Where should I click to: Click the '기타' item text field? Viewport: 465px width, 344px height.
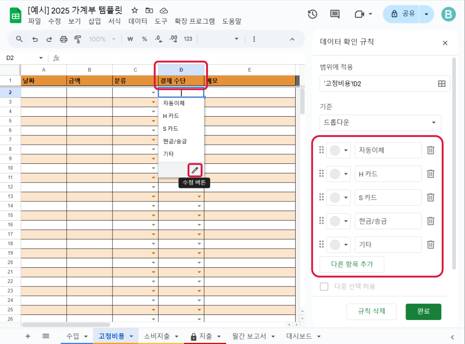(388, 245)
